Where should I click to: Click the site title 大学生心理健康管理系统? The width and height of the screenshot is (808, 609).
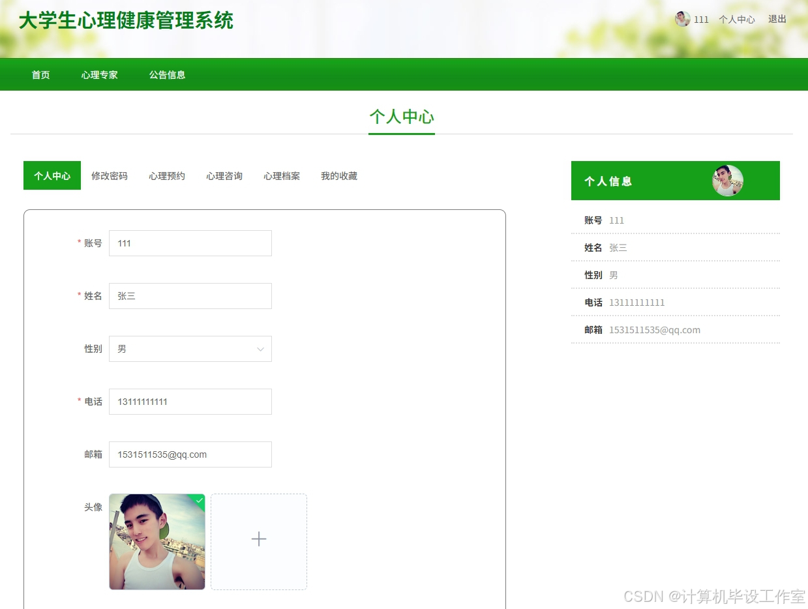(x=126, y=21)
